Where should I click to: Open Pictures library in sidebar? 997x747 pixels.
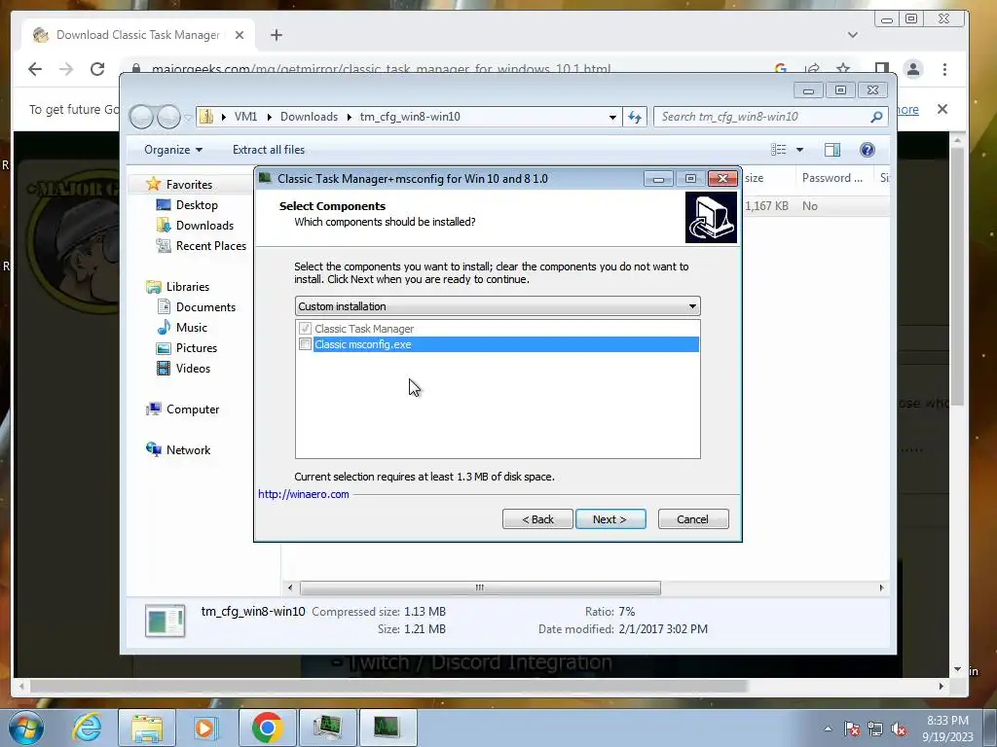click(x=197, y=348)
